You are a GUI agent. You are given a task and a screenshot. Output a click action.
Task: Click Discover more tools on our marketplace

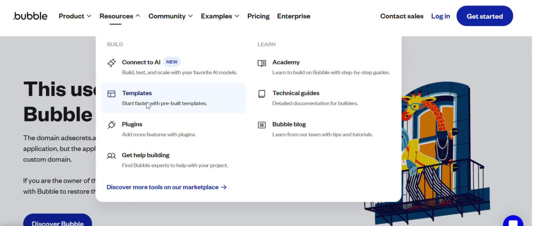point(166,187)
